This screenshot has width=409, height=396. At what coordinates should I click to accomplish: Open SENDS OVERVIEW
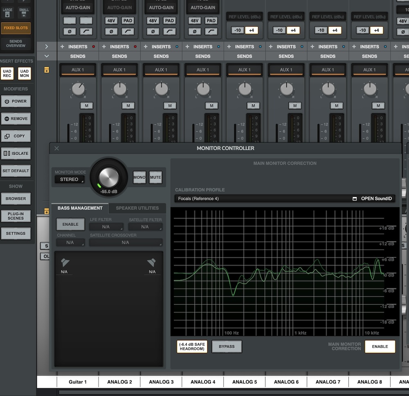click(16, 43)
